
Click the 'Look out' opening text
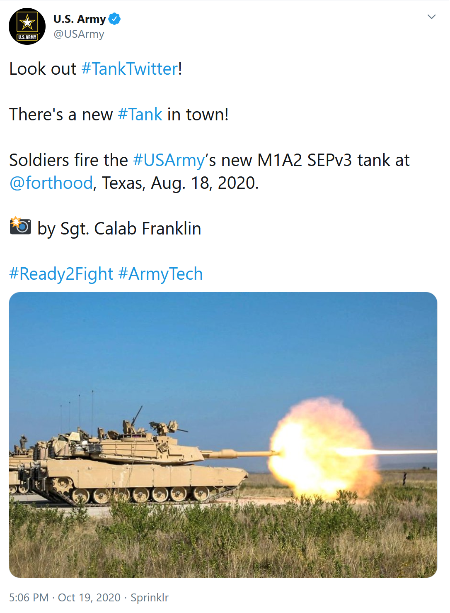(x=43, y=69)
